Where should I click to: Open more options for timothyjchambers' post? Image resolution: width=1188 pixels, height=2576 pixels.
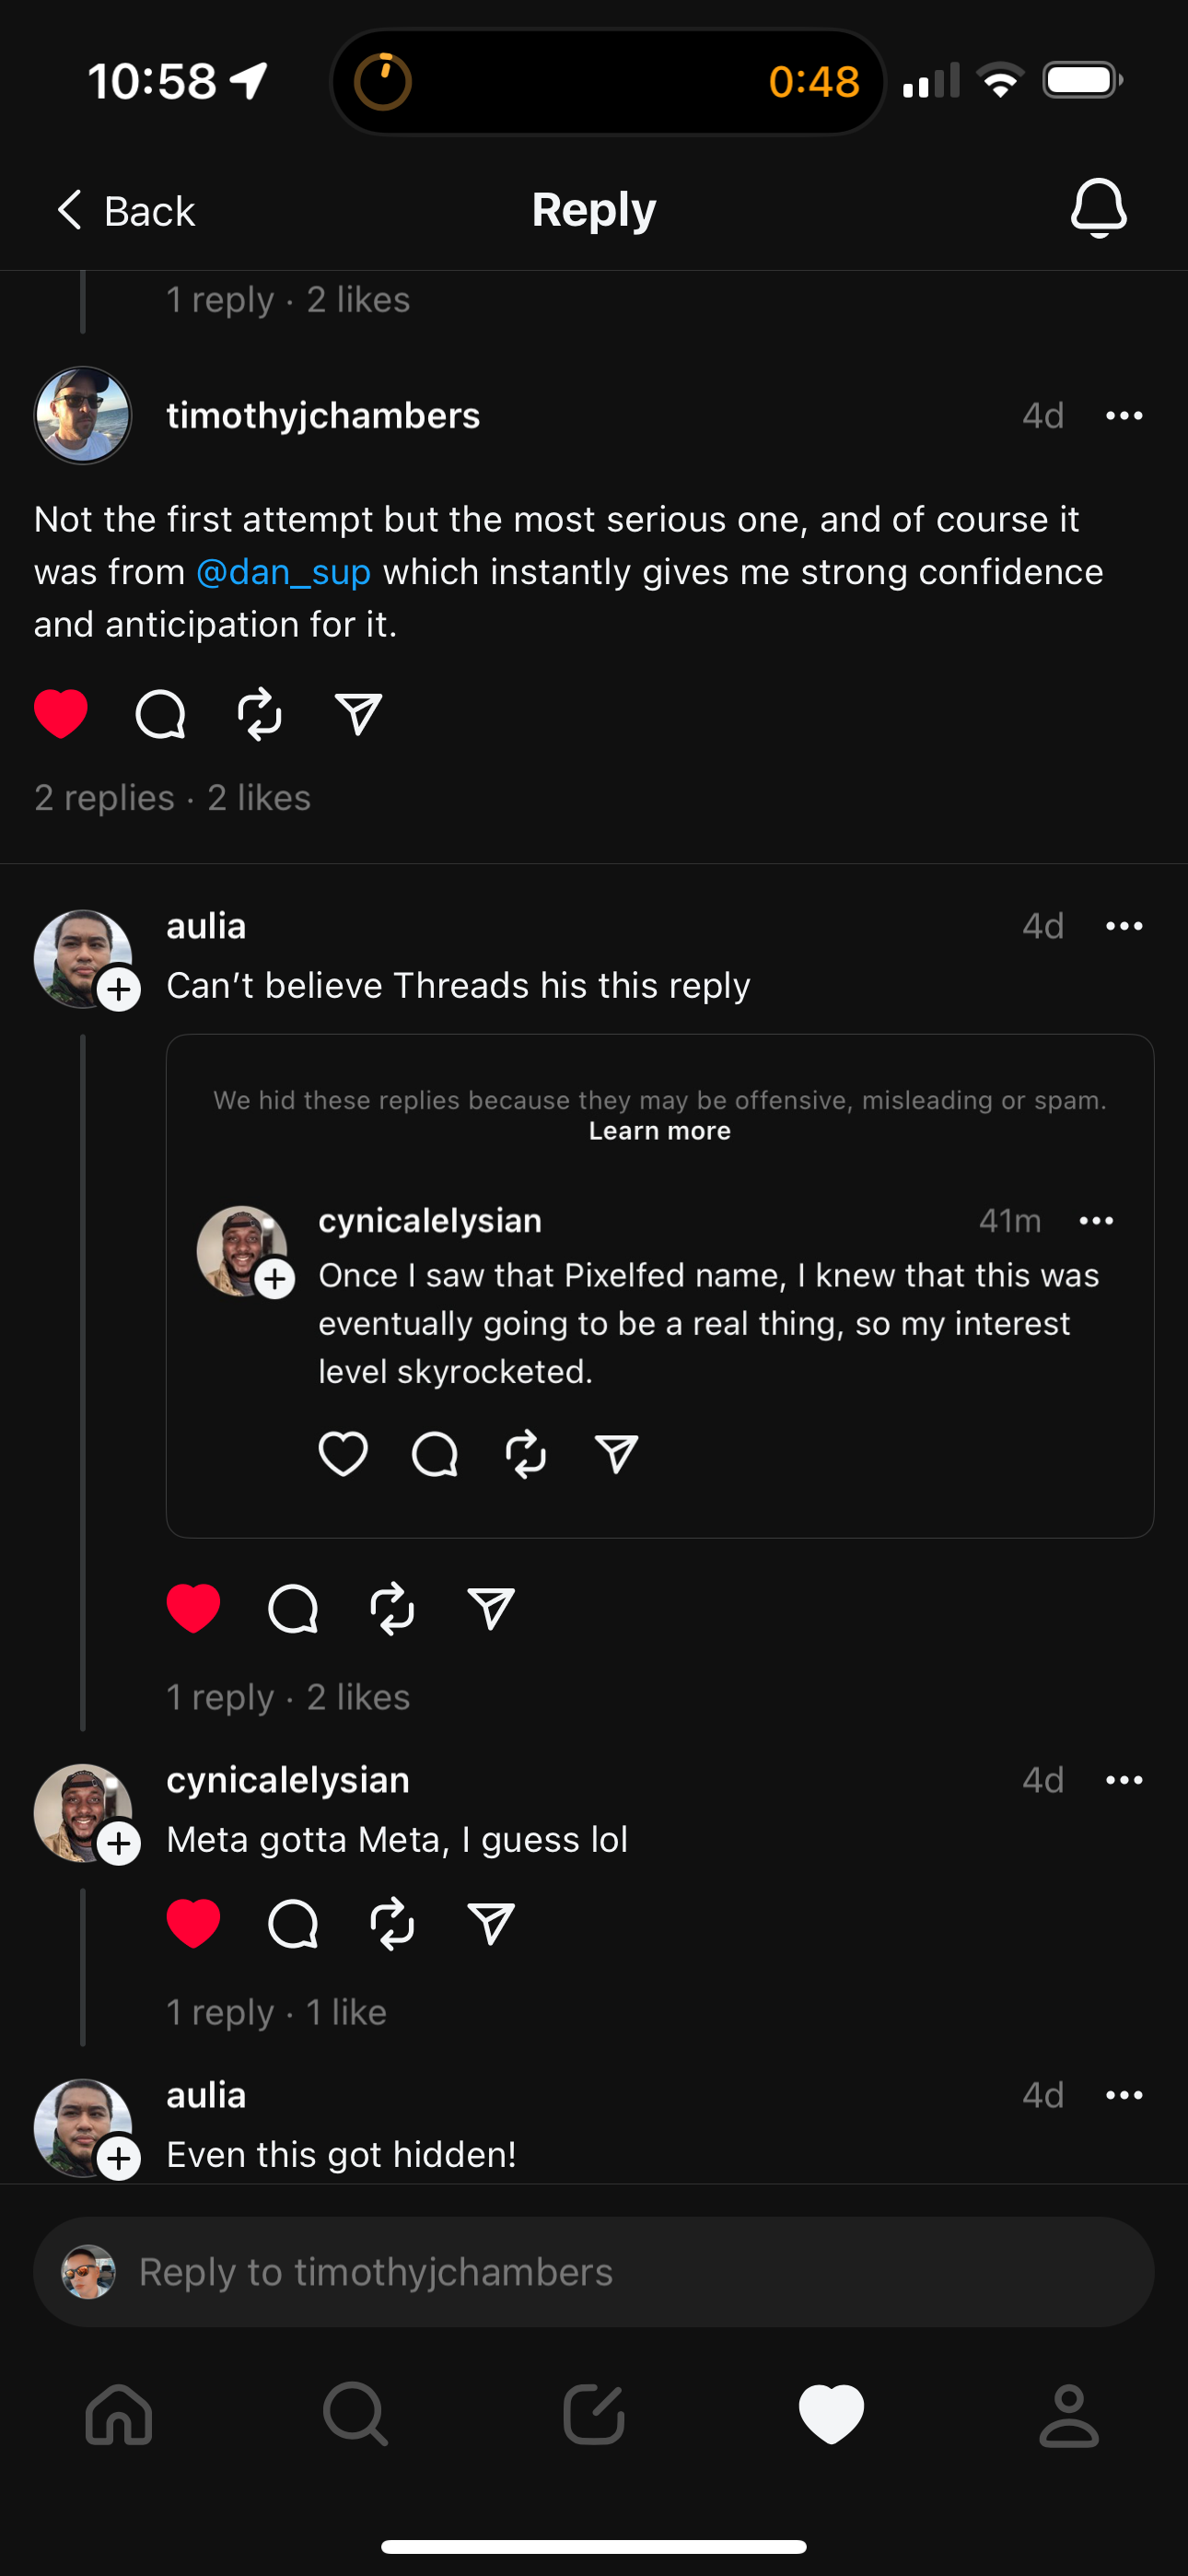(1124, 416)
